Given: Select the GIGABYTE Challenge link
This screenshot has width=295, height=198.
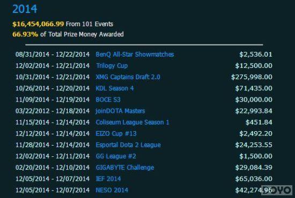Looking at the screenshot, I should (125, 167).
